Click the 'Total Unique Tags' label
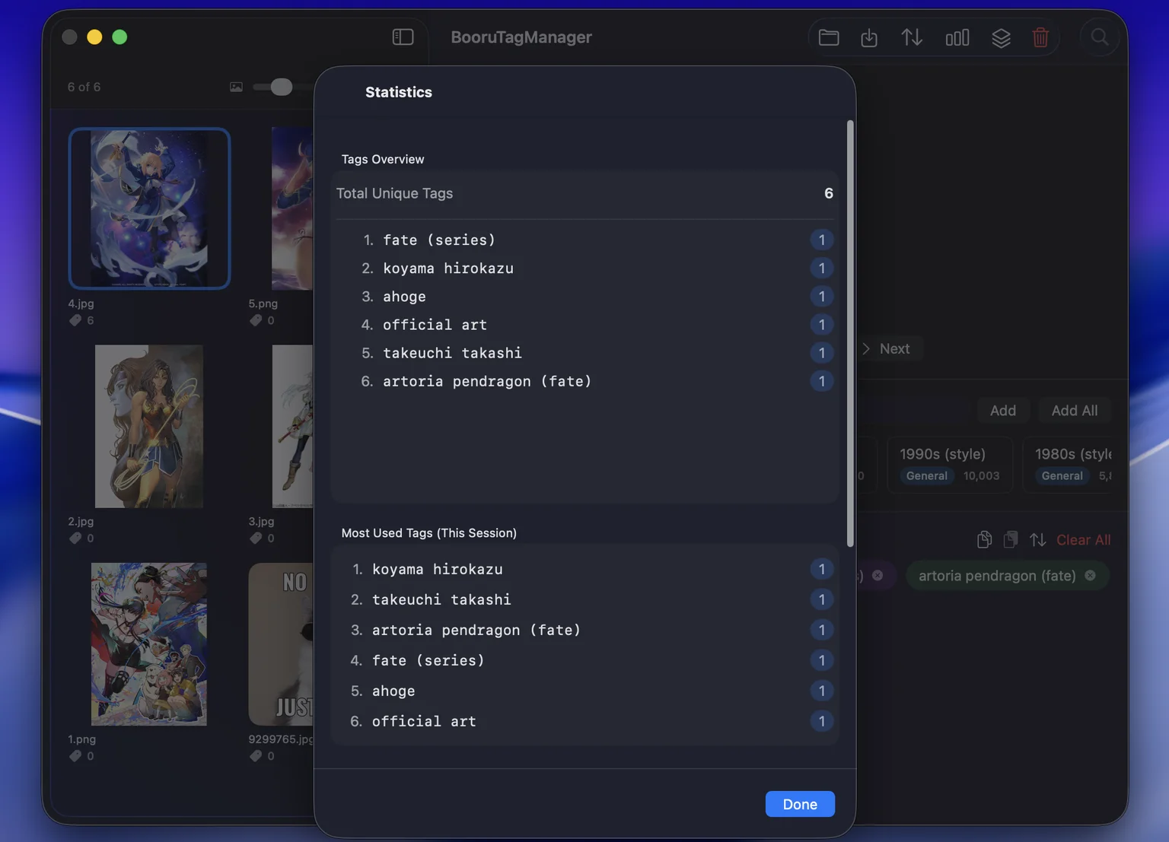1169x842 pixels. 394,193
